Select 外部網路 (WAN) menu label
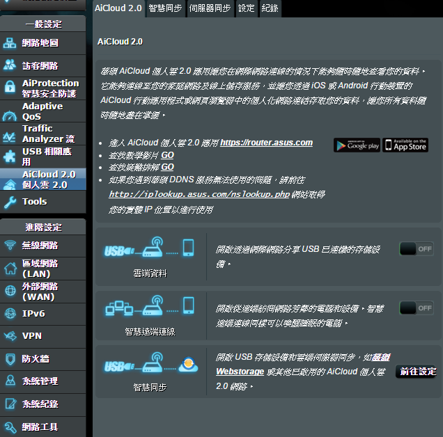This screenshot has height=437, width=443. click(x=40, y=292)
